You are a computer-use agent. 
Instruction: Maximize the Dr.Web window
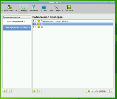pyautogui.click(x=112, y=3)
